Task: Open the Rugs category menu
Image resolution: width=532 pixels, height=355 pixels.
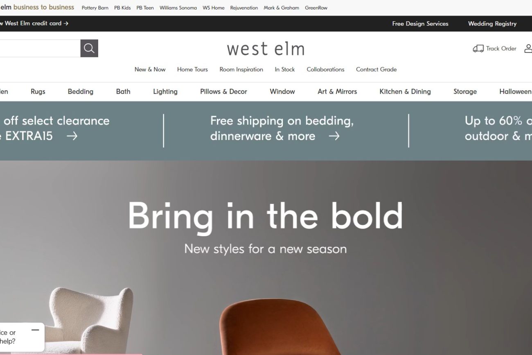Action: point(38,92)
